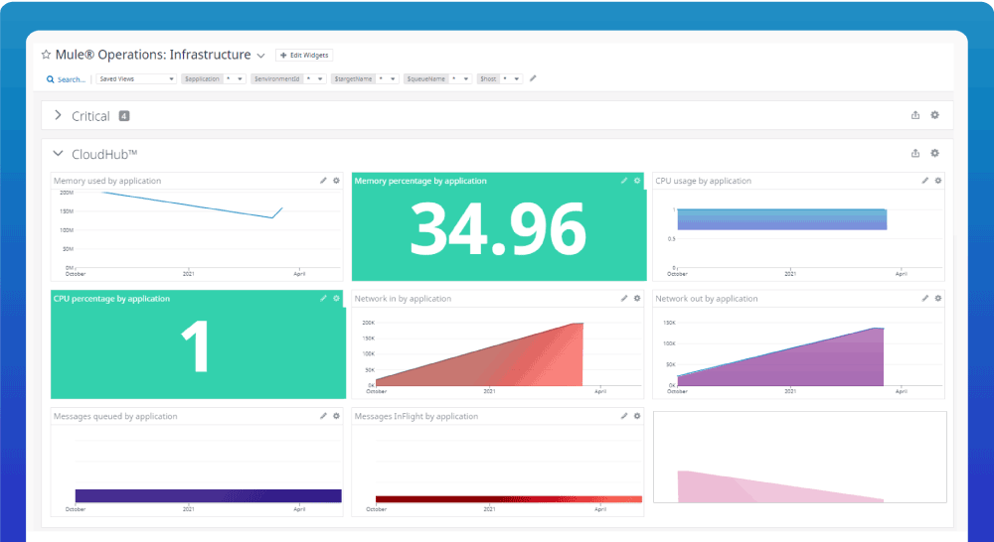Click the Messages queued by application title

point(115,416)
